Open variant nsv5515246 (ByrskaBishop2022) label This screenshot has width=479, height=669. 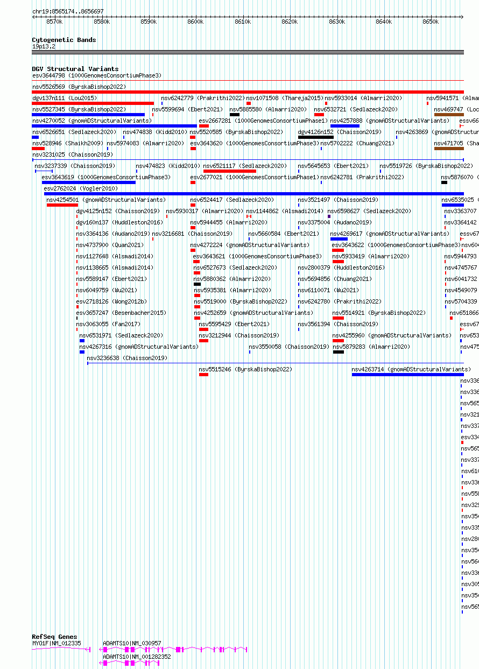246,370
